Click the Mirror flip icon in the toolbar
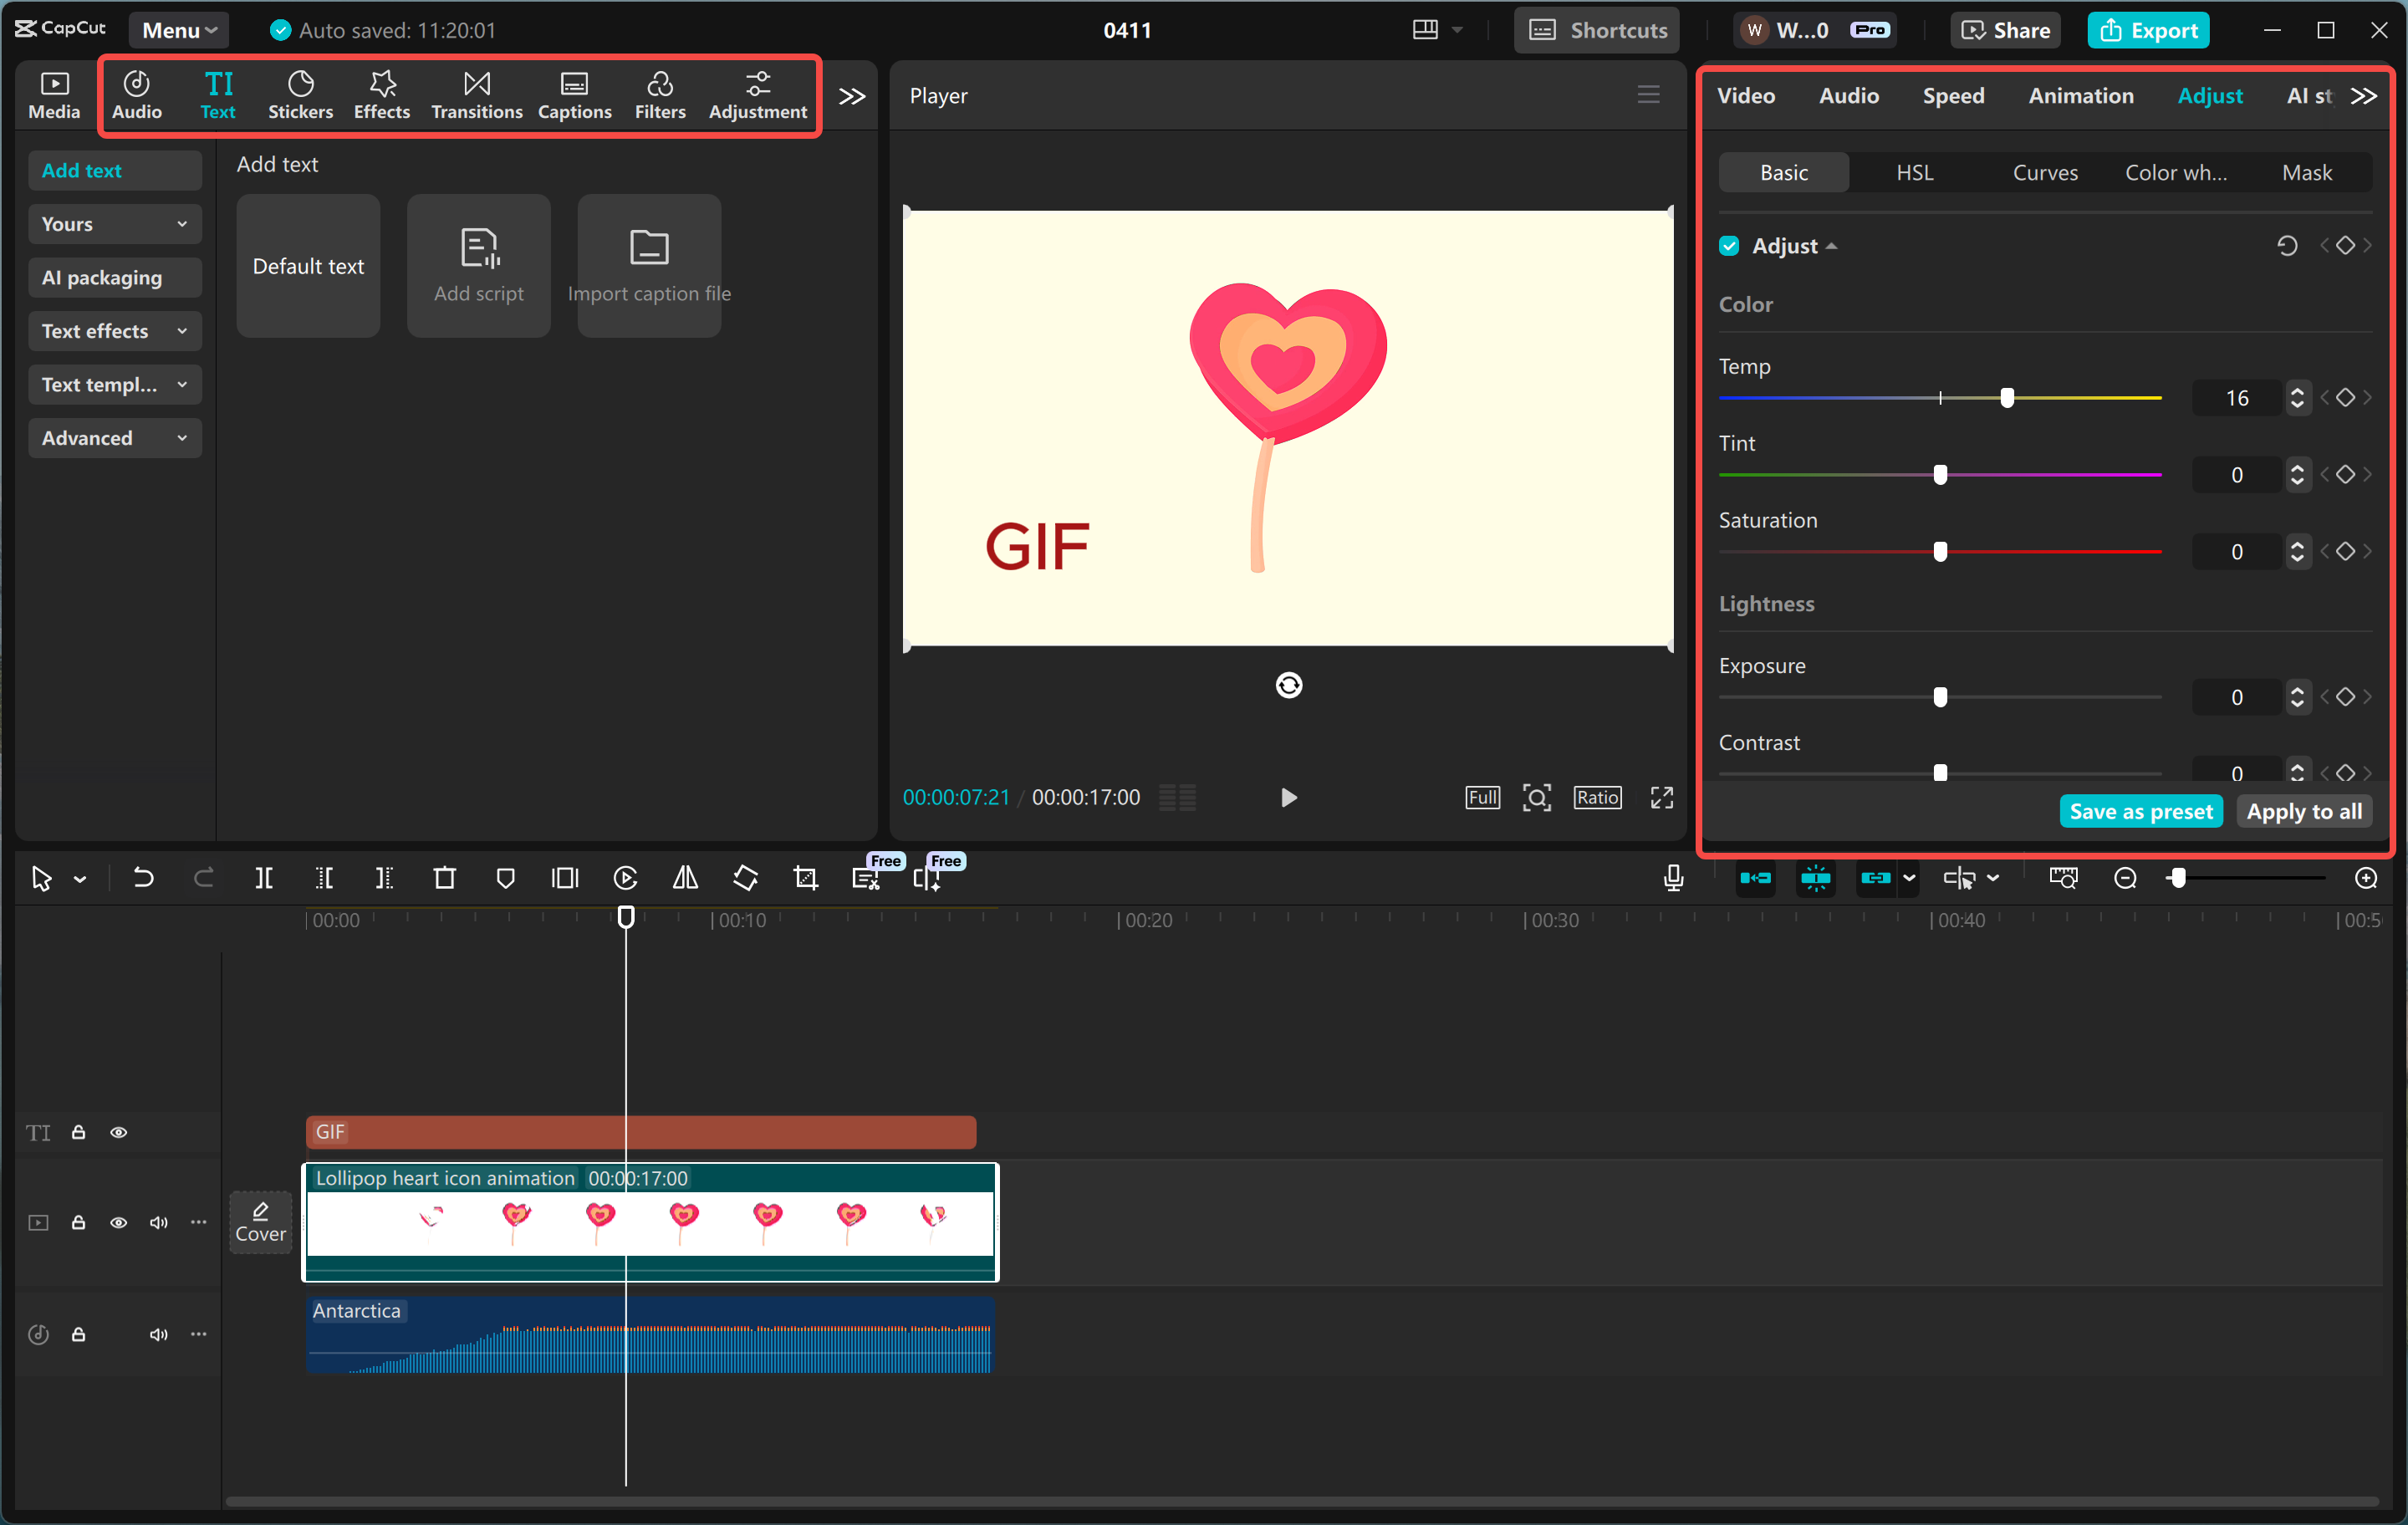The image size is (2408, 1525). pyautogui.click(x=685, y=877)
